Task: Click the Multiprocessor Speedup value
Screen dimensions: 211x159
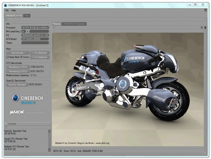Action: point(33,75)
